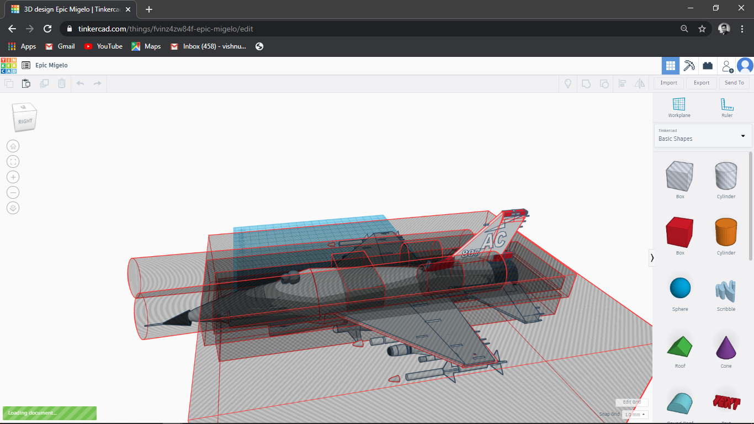Toggle show hidden objects lightbulb
754x424 pixels.
[567, 83]
